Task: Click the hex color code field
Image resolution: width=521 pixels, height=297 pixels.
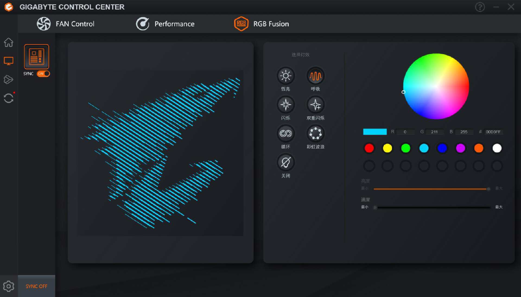Action: point(493,132)
